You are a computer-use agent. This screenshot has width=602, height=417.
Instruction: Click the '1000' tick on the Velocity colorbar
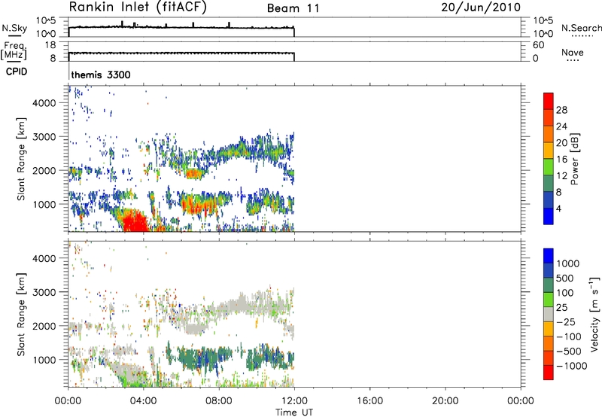567,263
